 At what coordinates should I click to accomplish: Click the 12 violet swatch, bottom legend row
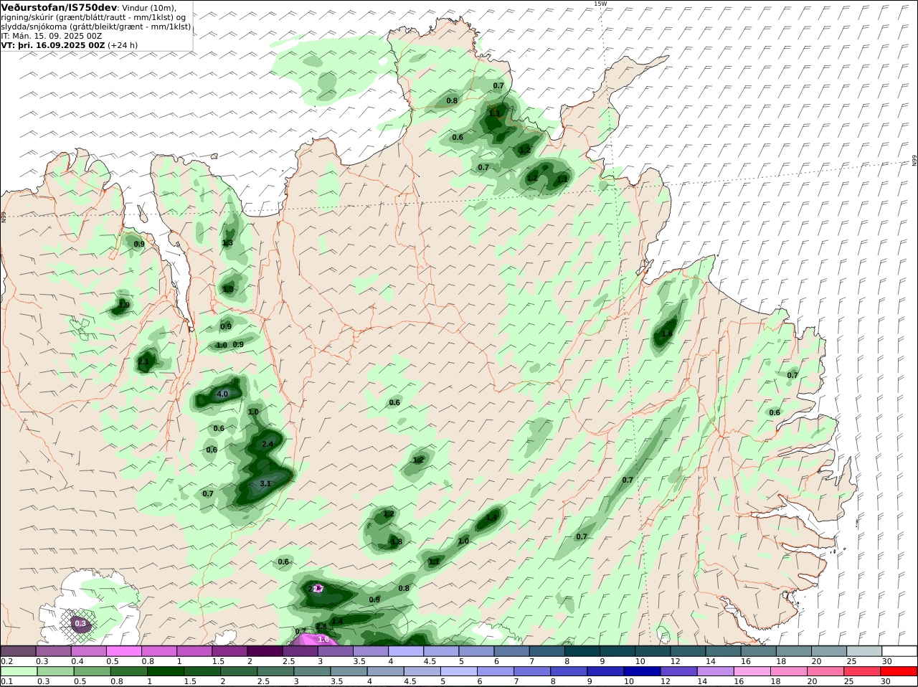[678, 671]
